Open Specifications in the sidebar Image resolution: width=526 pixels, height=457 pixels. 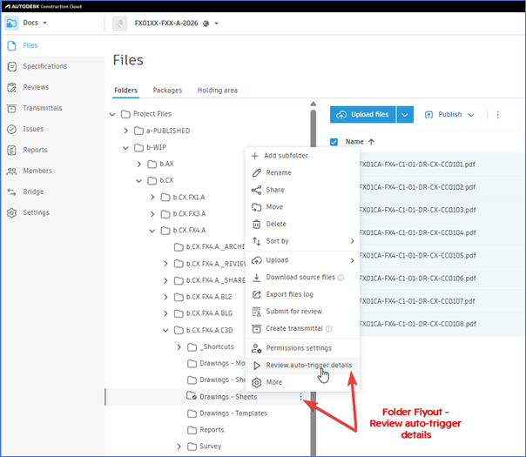click(x=44, y=66)
